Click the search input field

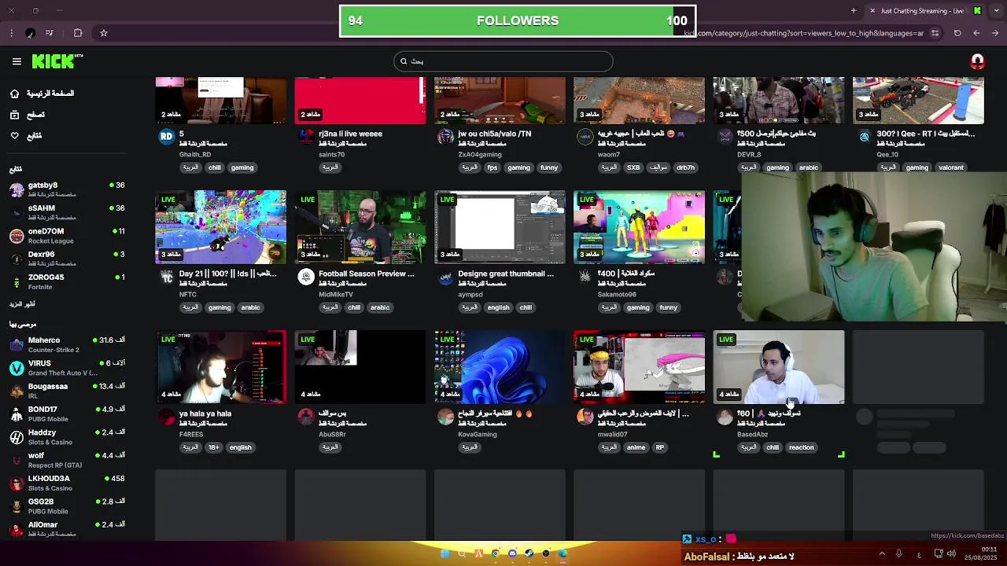[503, 61]
